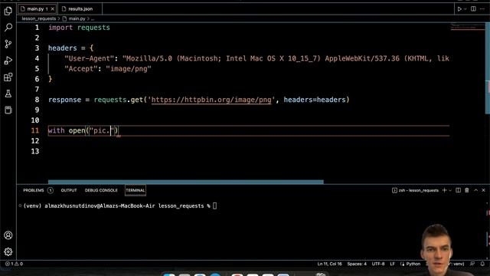Viewport: 490px width, 276px height.
Task: Maximize the panel with chevron up
Action: tap(475, 190)
